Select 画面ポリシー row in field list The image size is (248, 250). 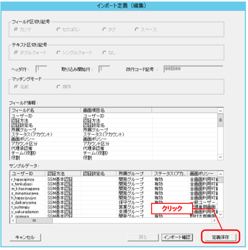(114, 139)
